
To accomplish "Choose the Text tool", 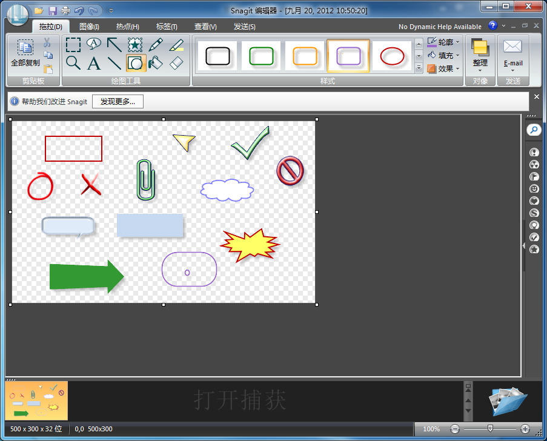I will (94, 63).
